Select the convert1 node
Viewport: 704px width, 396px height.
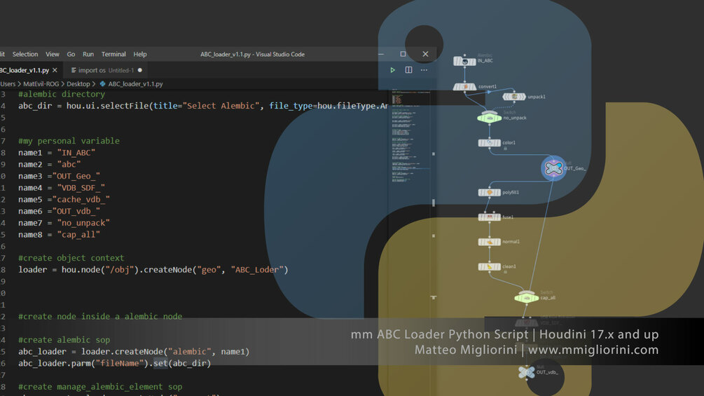pyautogui.click(x=464, y=87)
